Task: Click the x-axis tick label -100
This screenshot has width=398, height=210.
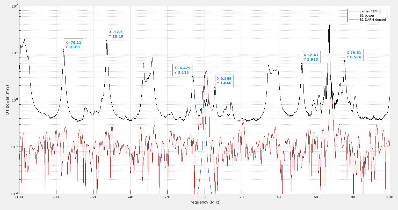Action: tap(19, 197)
